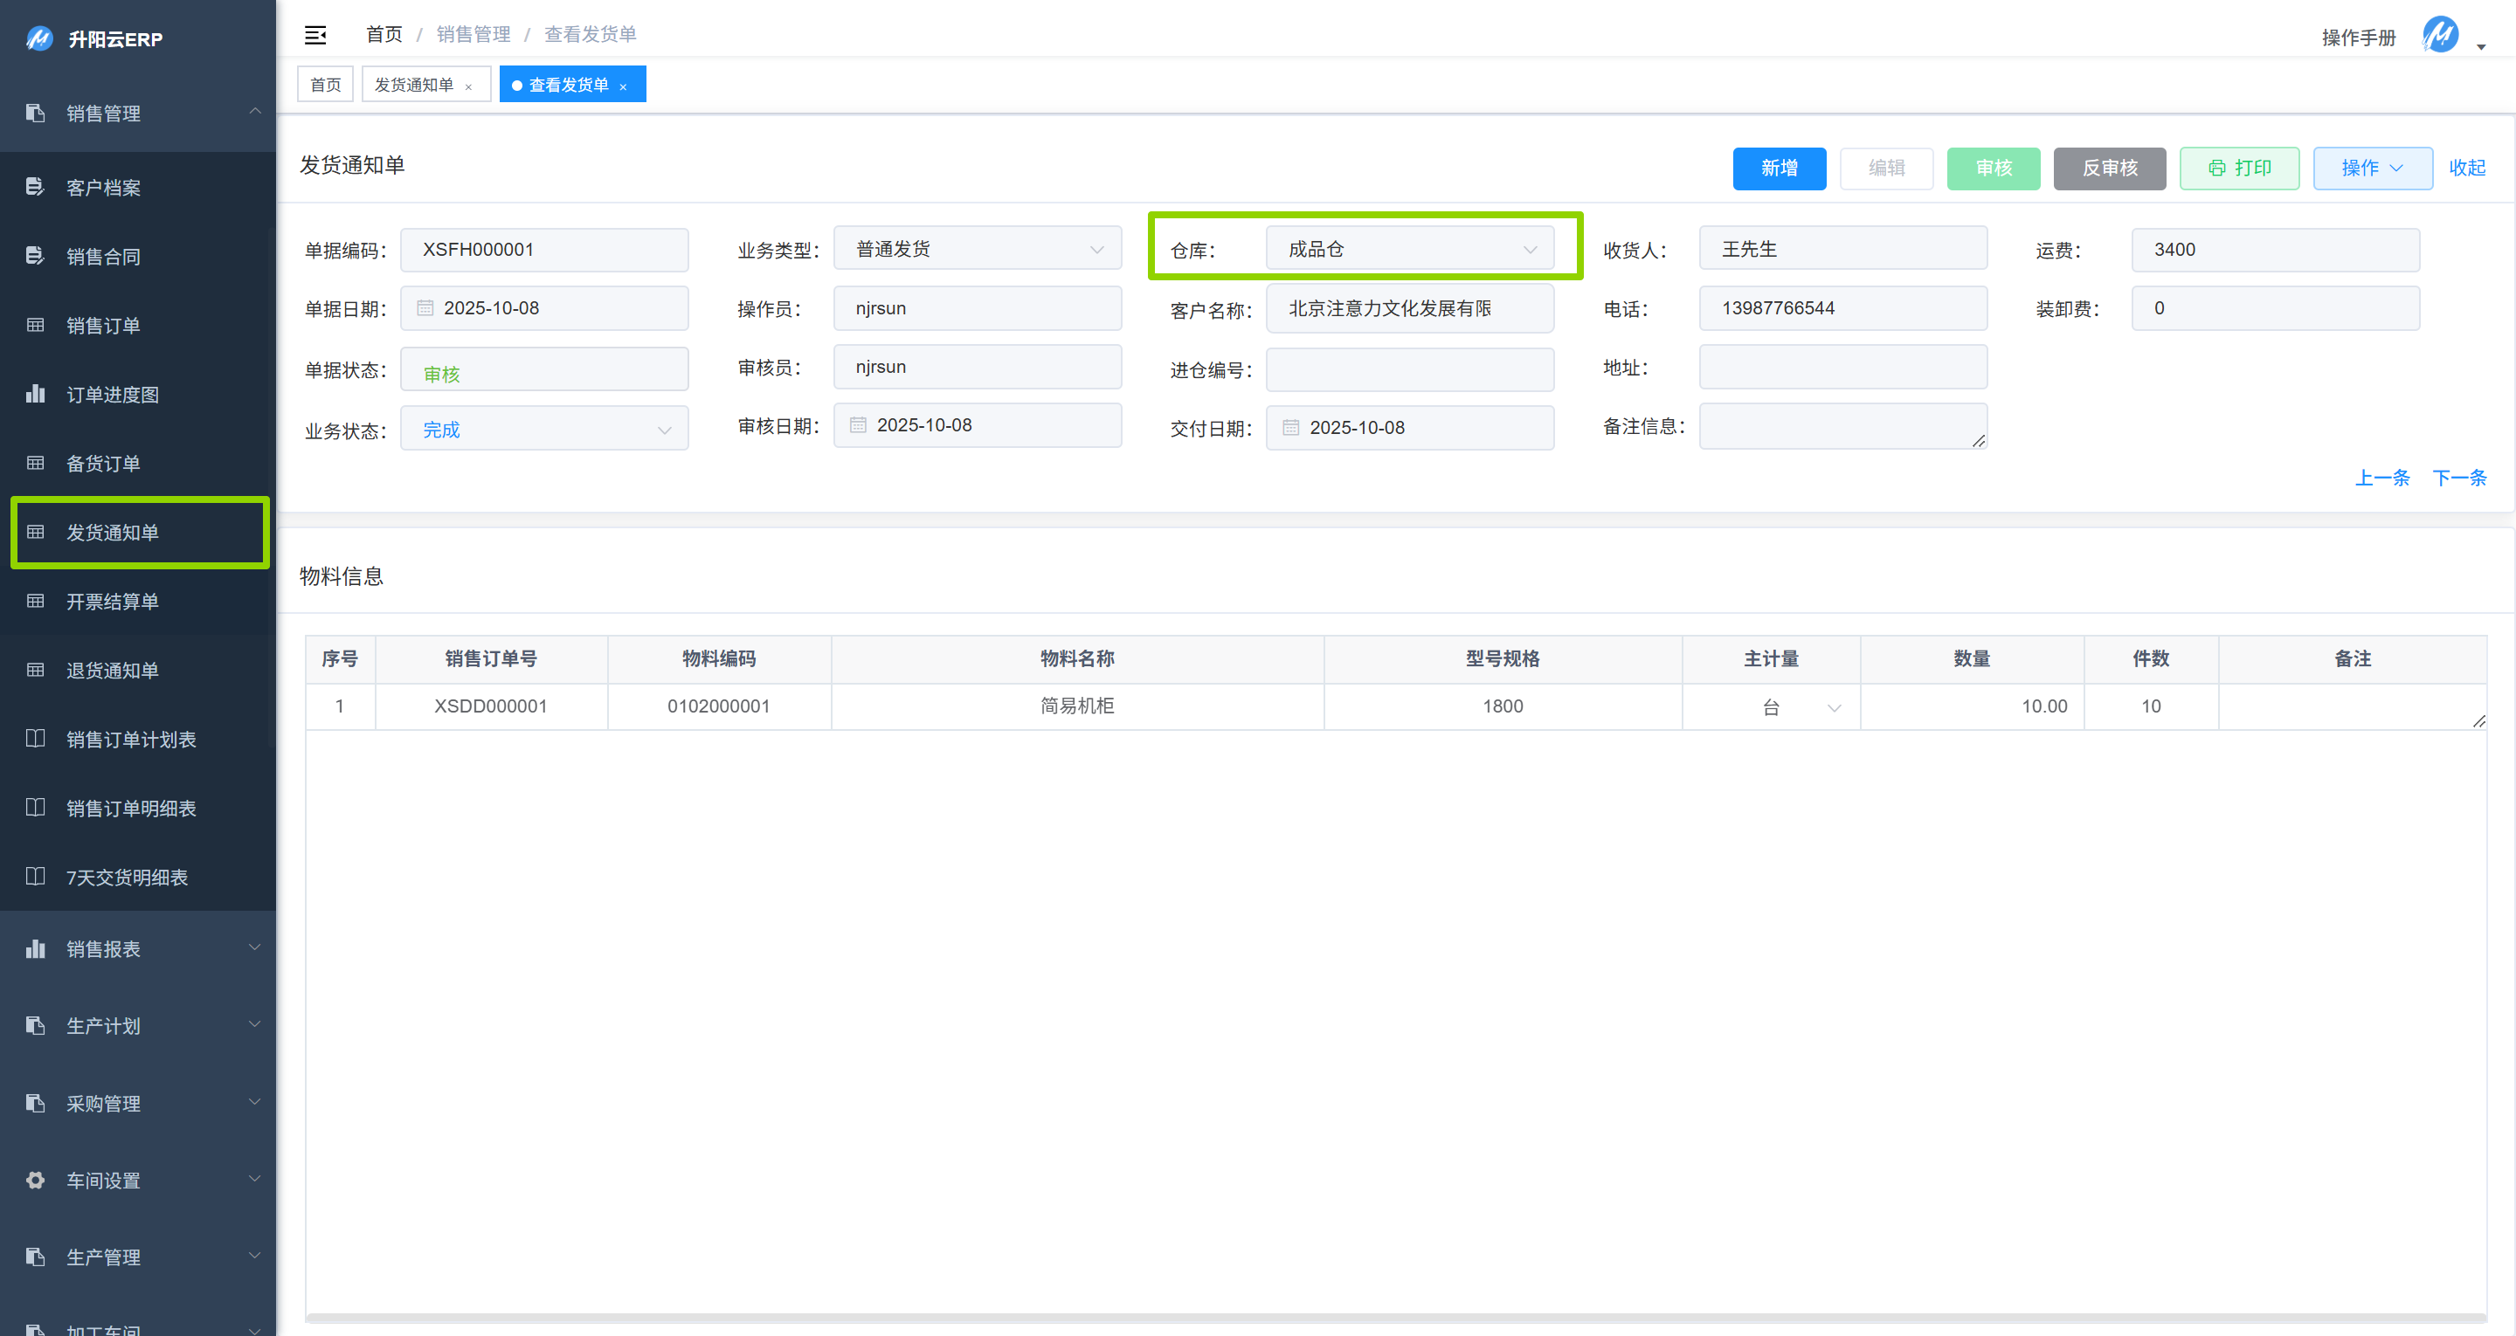This screenshot has height=1336, width=2516.
Task: Open the 业务类型 dropdown
Action: (x=977, y=249)
